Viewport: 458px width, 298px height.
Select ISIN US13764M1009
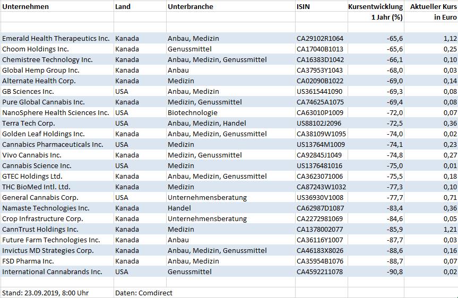(x=321, y=144)
